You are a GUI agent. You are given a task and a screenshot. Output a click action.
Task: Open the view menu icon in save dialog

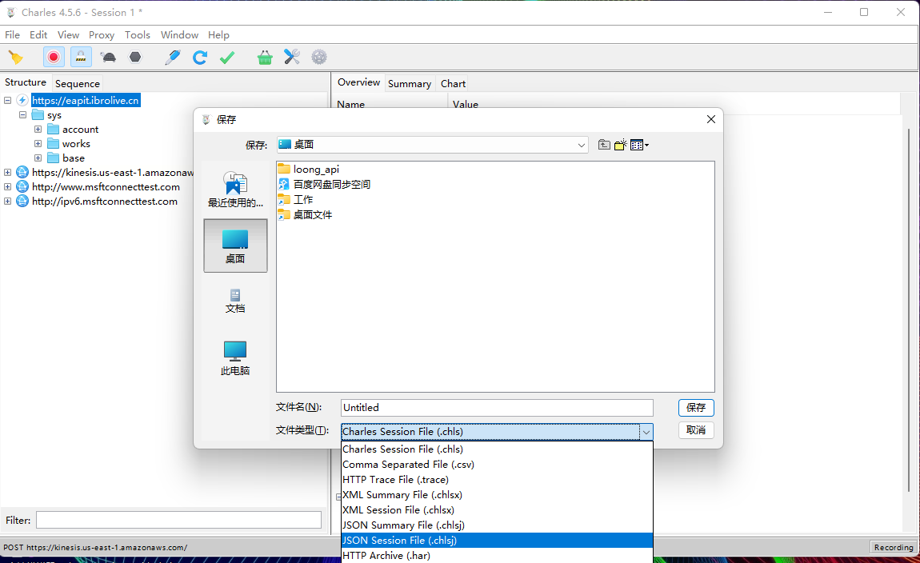point(639,145)
